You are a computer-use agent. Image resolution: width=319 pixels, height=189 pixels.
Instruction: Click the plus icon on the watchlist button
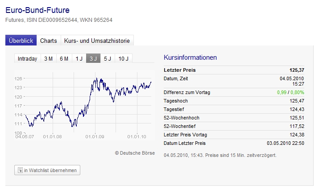20,170
